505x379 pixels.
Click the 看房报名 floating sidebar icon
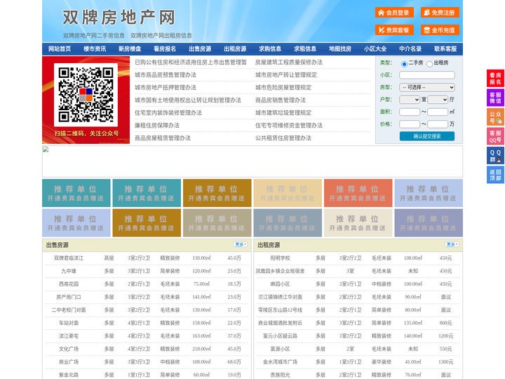coord(495,79)
